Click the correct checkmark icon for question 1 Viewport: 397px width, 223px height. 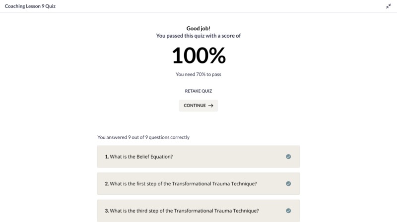pos(288,157)
